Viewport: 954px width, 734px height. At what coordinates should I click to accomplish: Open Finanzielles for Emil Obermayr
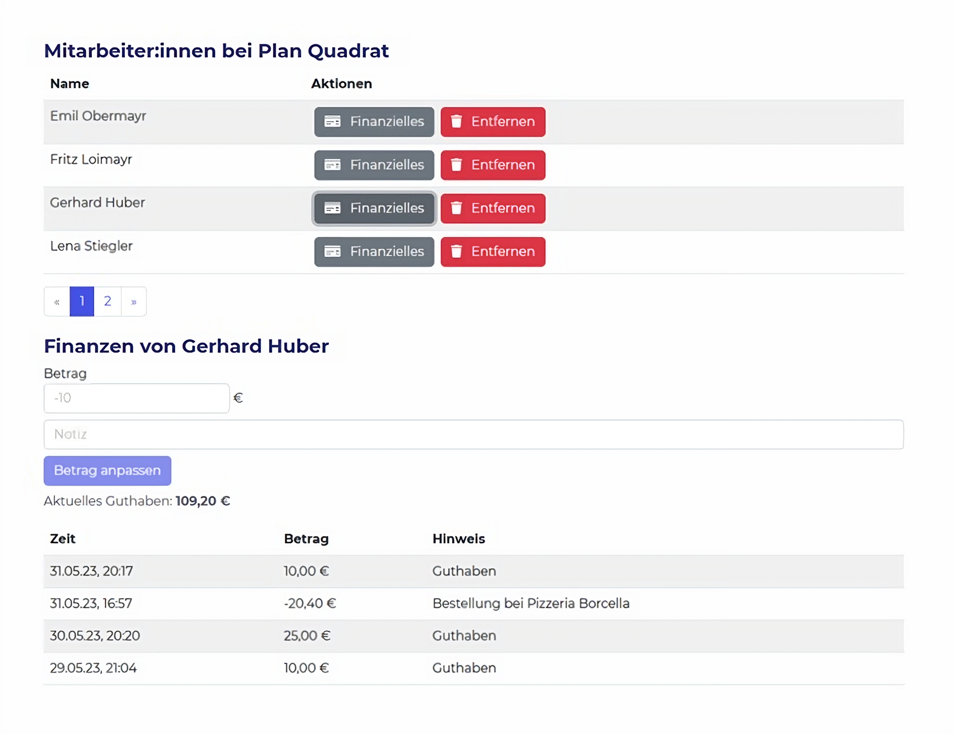tap(374, 121)
